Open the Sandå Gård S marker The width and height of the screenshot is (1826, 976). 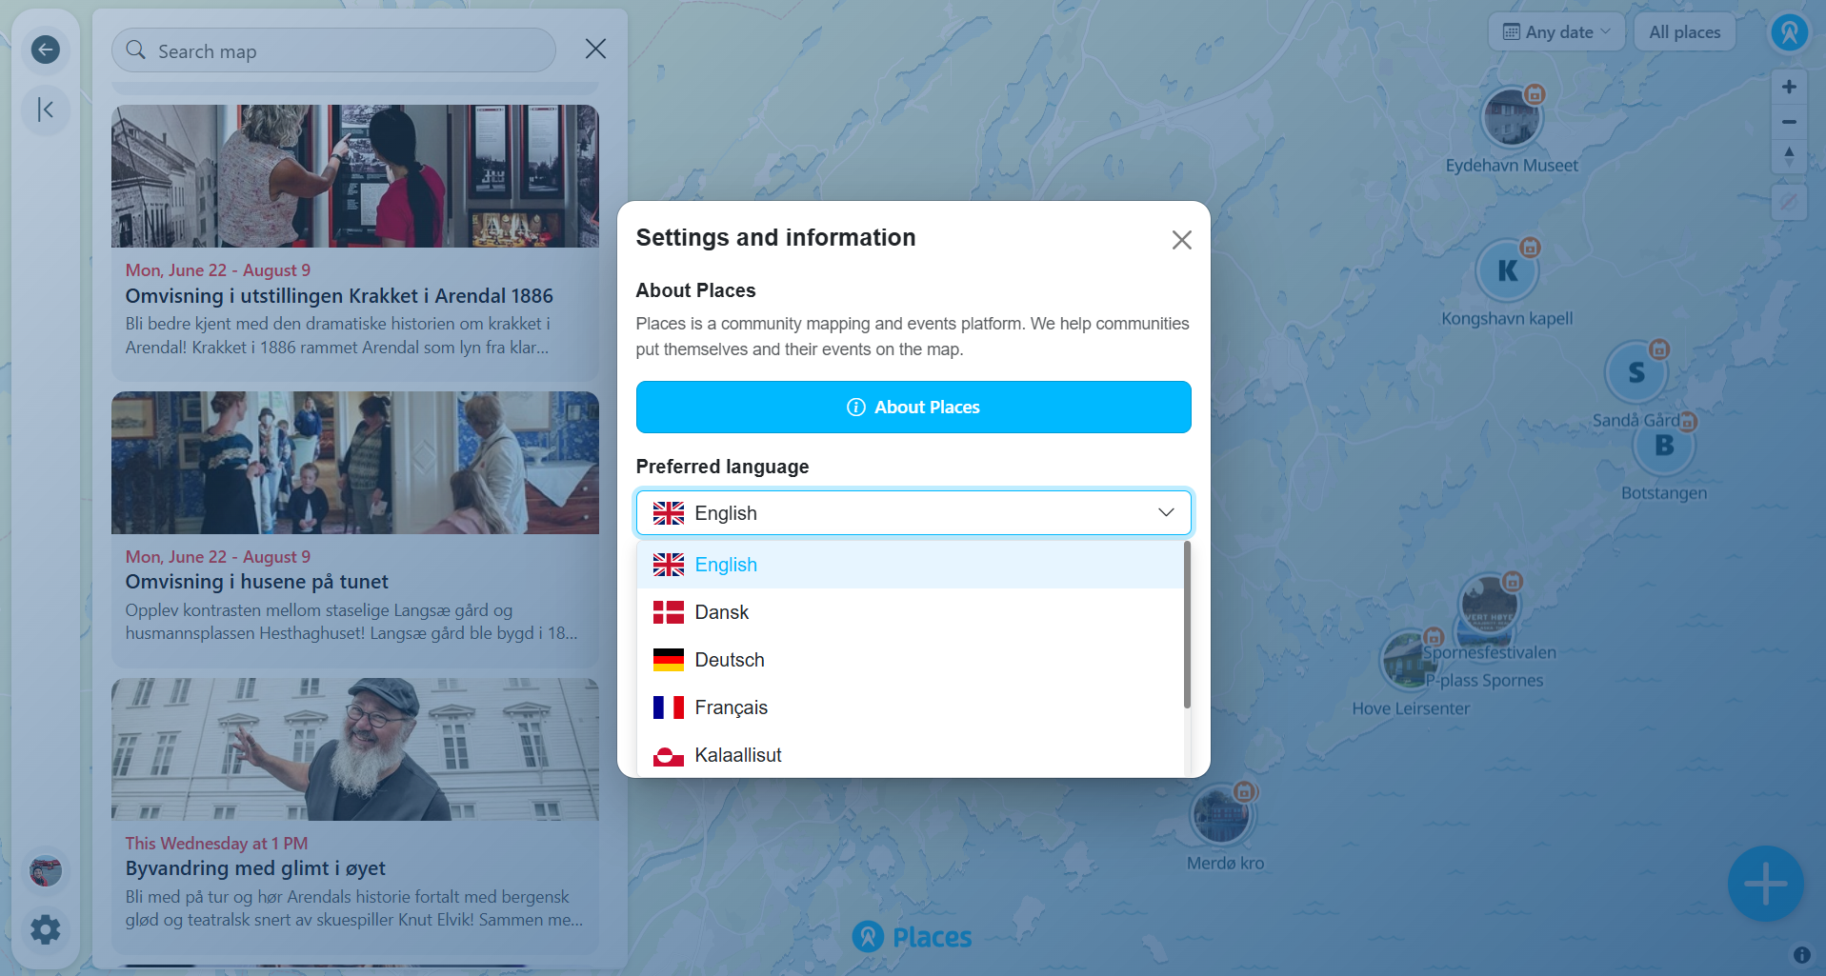[x=1635, y=372]
